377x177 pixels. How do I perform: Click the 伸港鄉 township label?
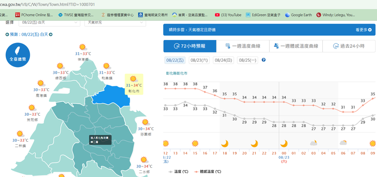tap(83, 59)
